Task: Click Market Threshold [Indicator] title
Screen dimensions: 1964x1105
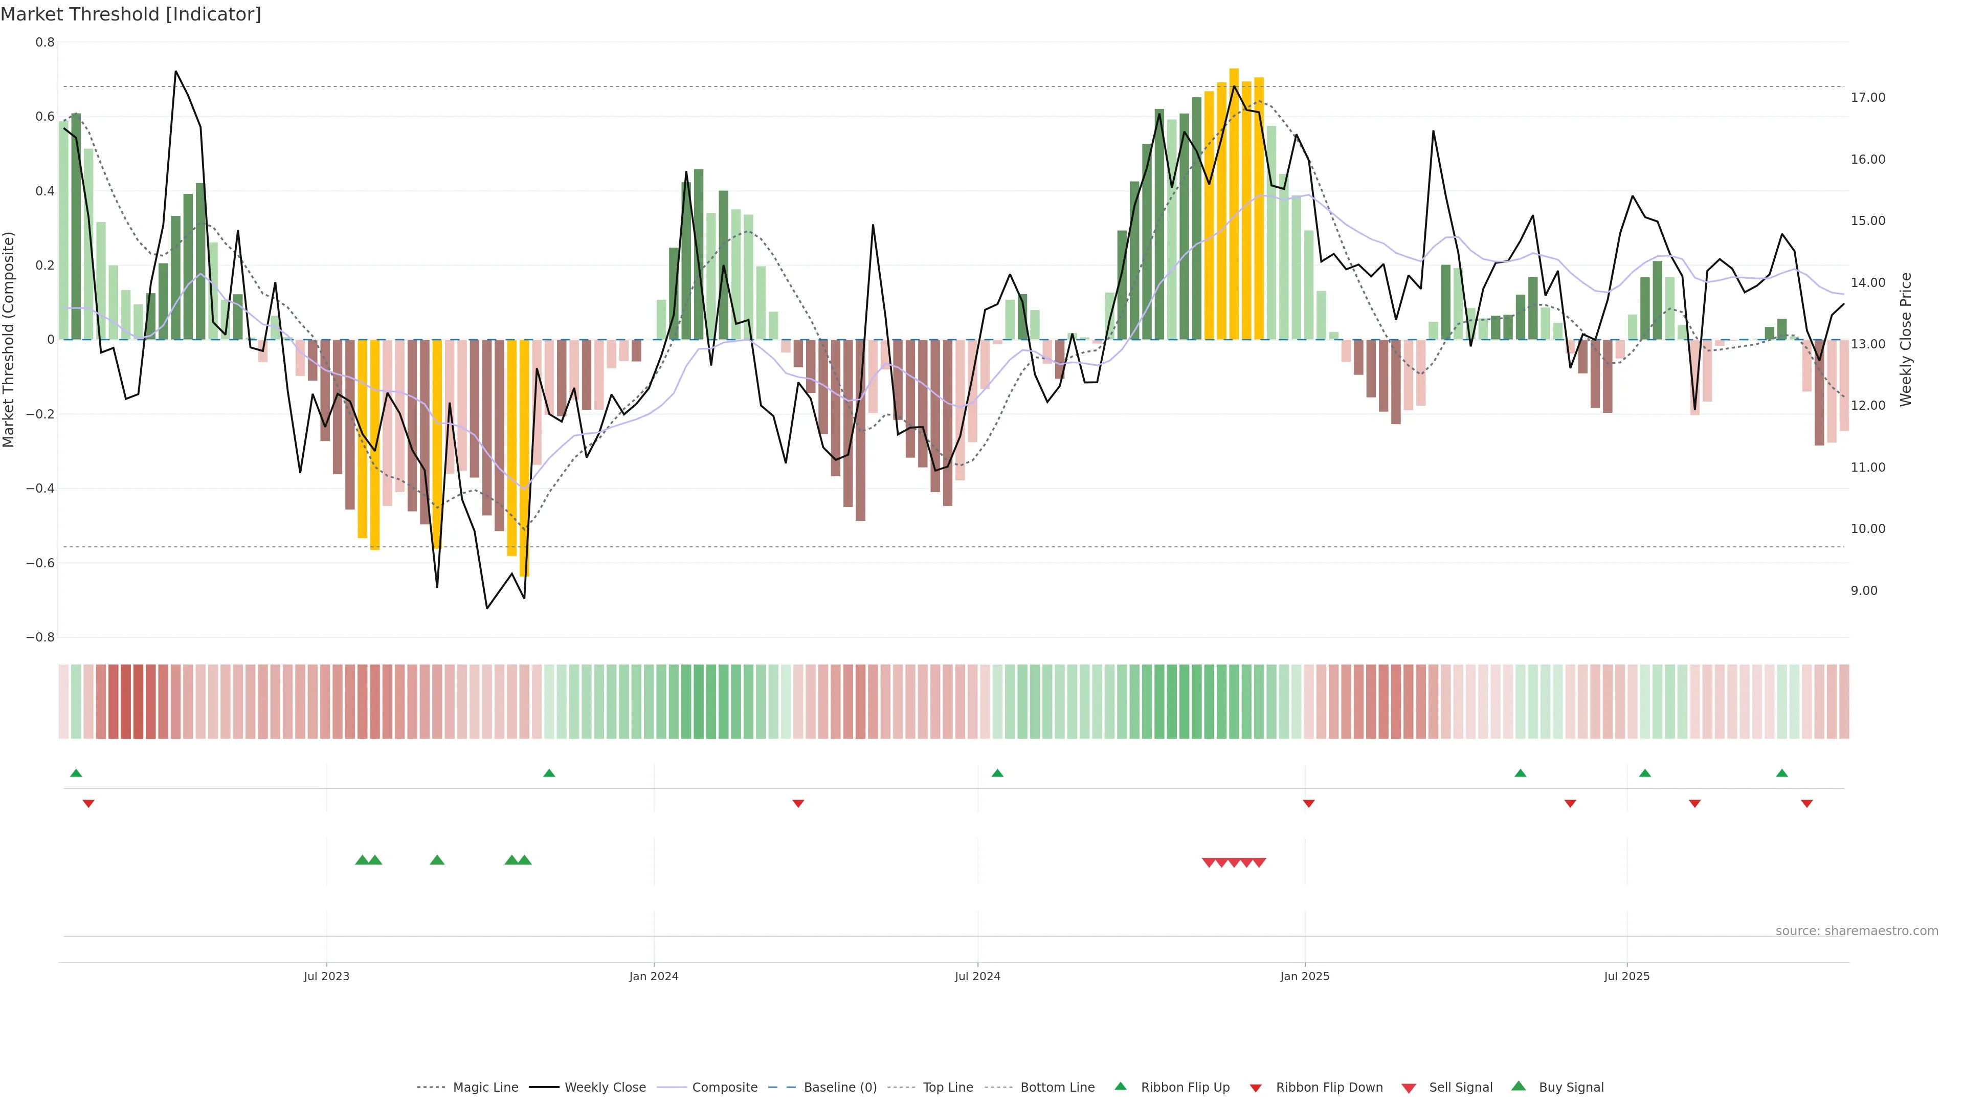Action: pos(130,14)
